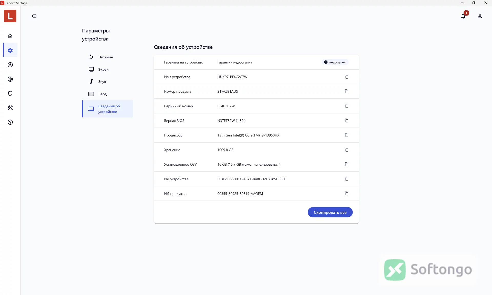Open user account profile icon
The width and height of the screenshot is (492, 295).
coord(480,16)
